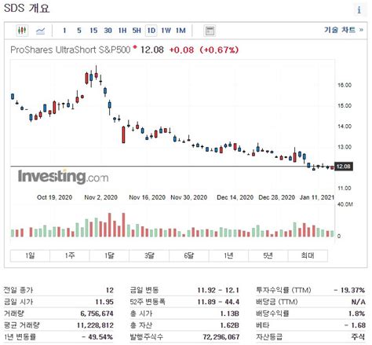Set the 1 minute interval
The width and height of the screenshot is (372, 345).
point(64,31)
